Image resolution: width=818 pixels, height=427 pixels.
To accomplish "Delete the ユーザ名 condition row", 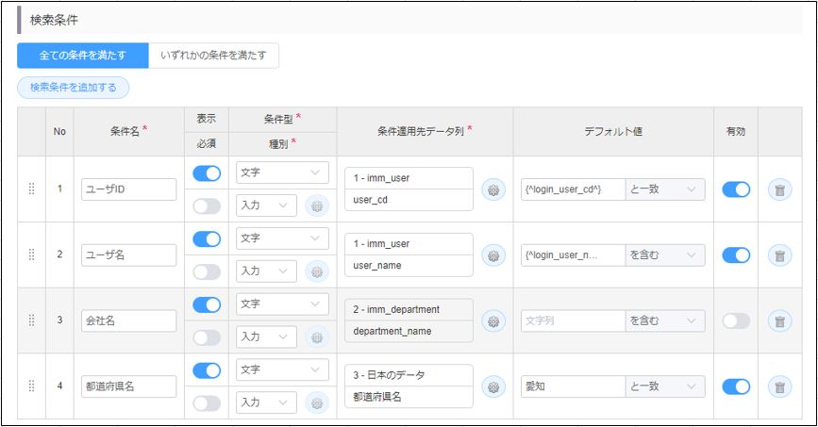I will (779, 255).
